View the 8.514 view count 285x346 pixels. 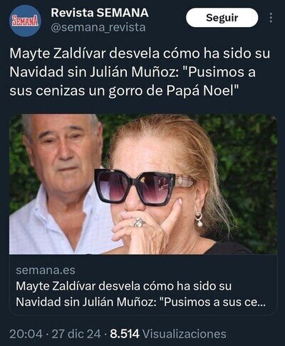tap(125, 334)
